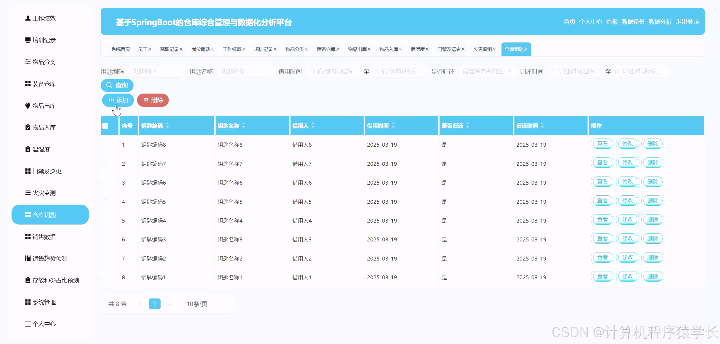Click the sort arrows on 借用时间 column
720x344 pixels.
coord(393,126)
